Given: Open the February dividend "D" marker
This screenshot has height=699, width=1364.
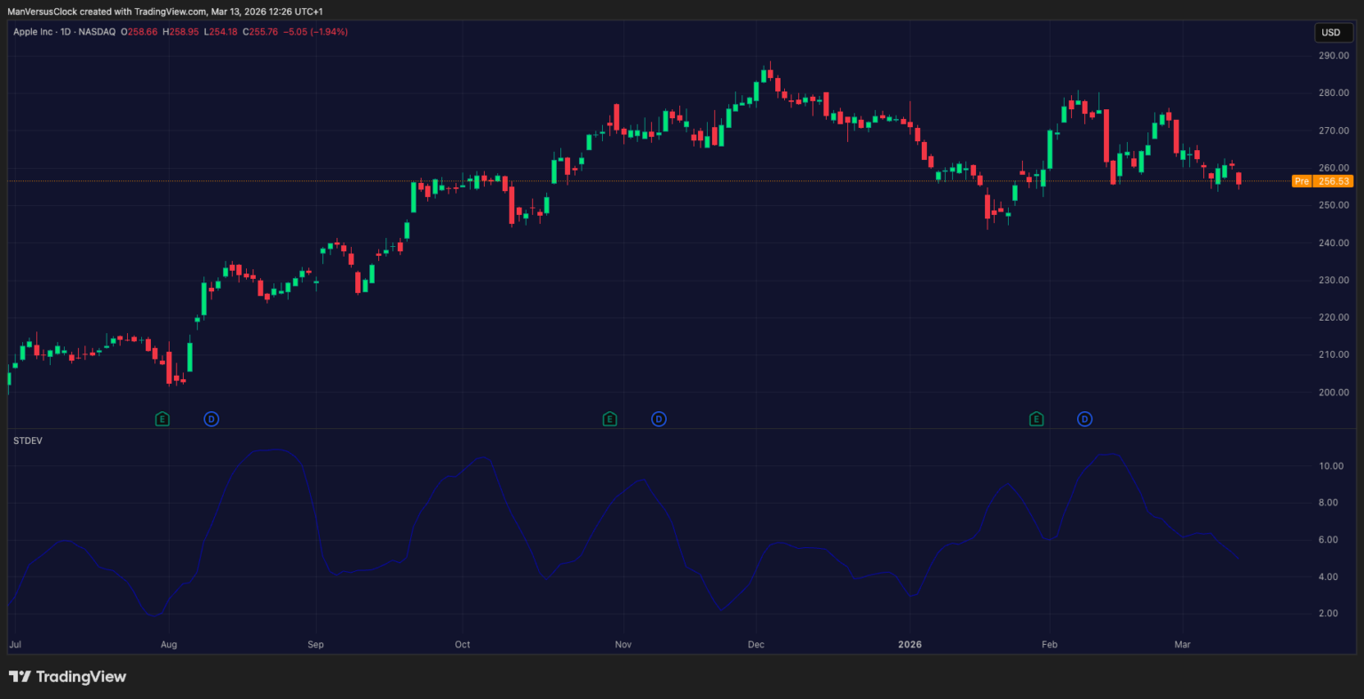Looking at the screenshot, I should pyautogui.click(x=1085, y=418).
